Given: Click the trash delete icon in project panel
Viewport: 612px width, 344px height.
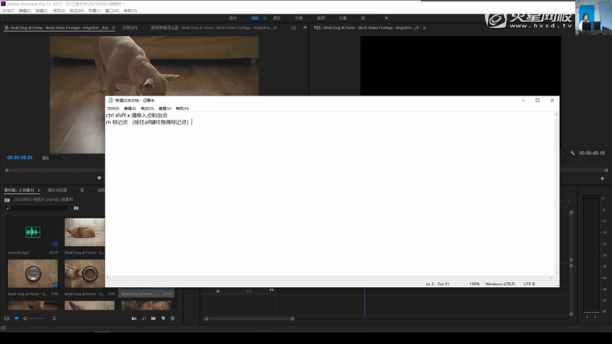Looking at the screenshot, I should (172, 318).
